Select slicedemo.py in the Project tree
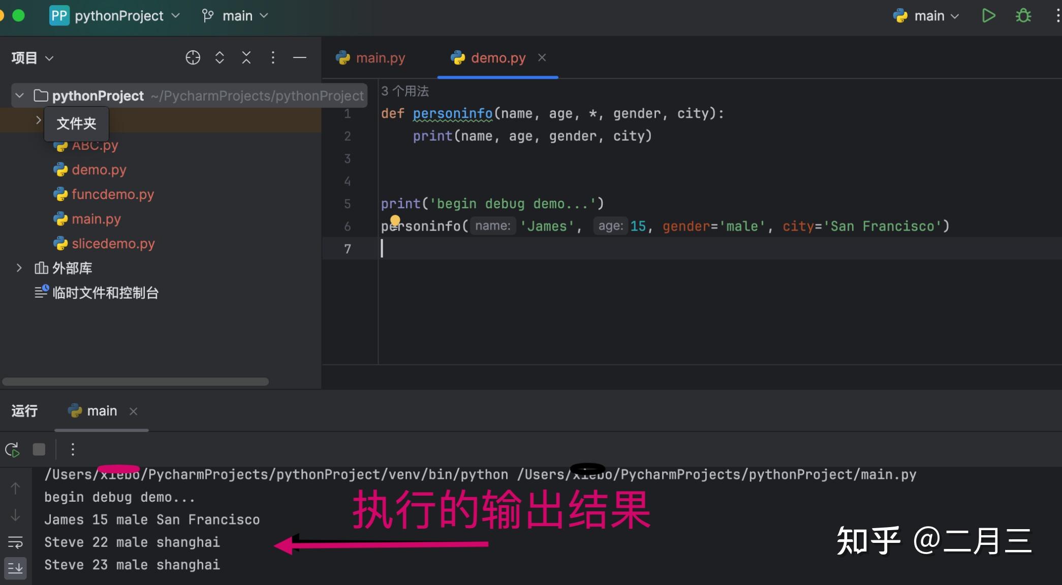The image size is (1062, 585). [x=113, y=243]
